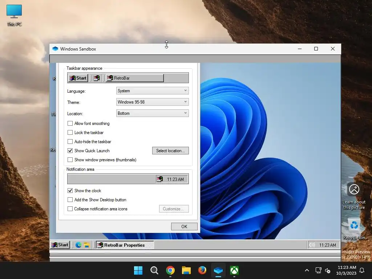Uncheck Show Quick Launch
372x279 pixels.
point(70,151)
